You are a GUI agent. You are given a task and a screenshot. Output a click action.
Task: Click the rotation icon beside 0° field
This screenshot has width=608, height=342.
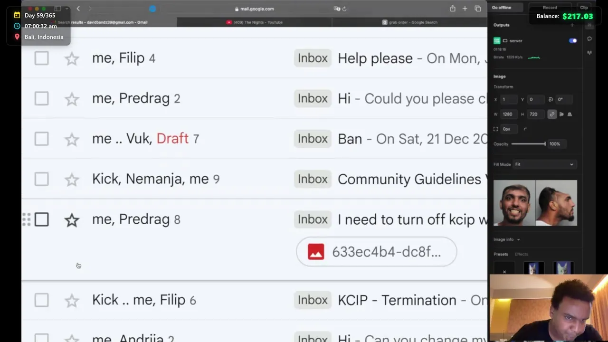[551, 100]
